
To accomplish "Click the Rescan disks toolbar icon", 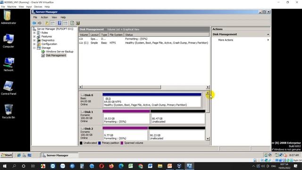I will tap(78, 23).
